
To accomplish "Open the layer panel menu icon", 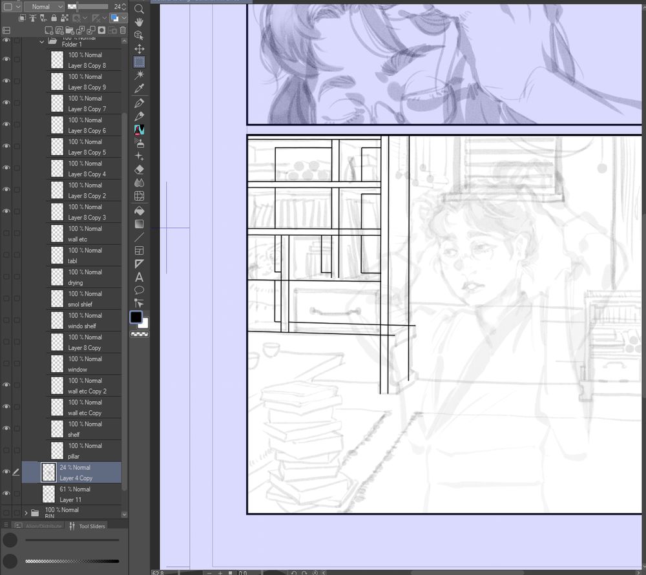I will click(x=6, y=30).
